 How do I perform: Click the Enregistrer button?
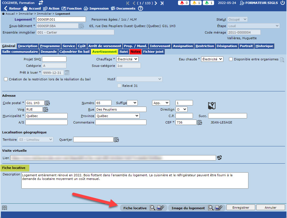click(x=241, y=208)
